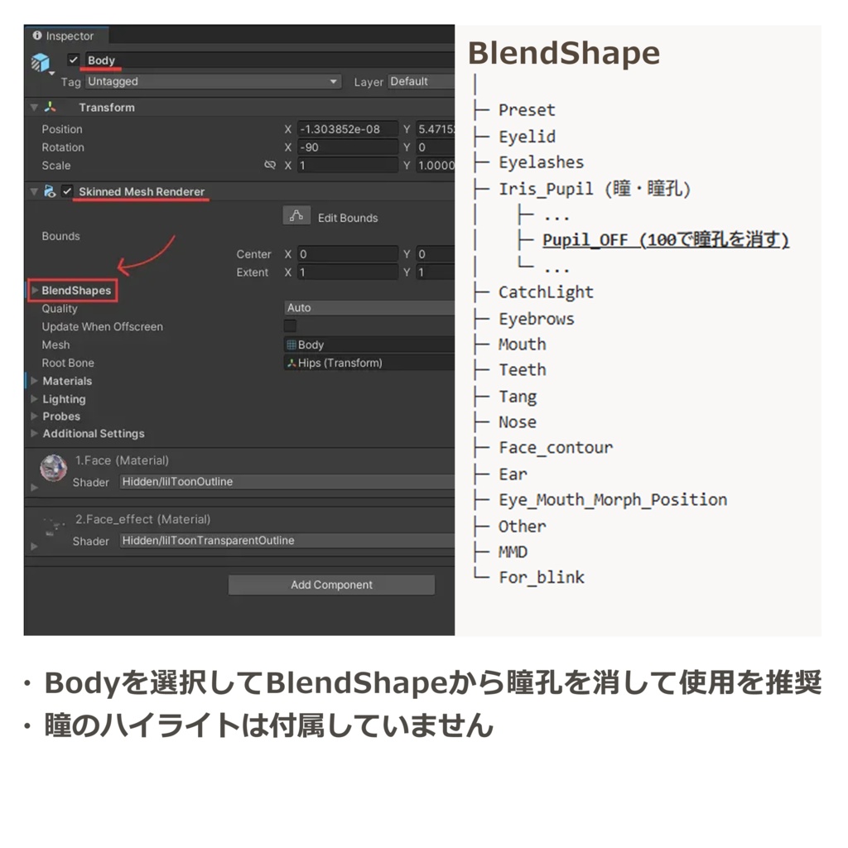848x848 pixels.
Task: Click the Pupil_OFF underlined entry
Action: click(x=666, y=239)
